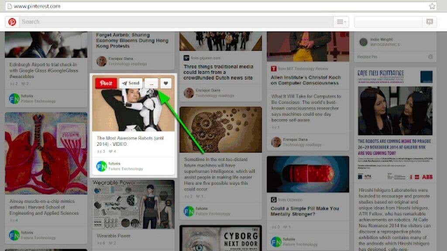Open the categories menu dropdown
Screen dimensions: 447x251
pos(341,22)
